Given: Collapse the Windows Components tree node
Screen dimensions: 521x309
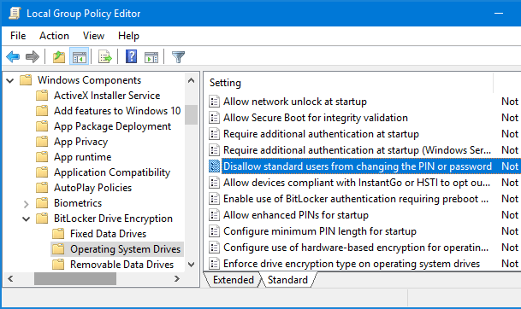Looking at the screenshot, I should pos(10,80).
